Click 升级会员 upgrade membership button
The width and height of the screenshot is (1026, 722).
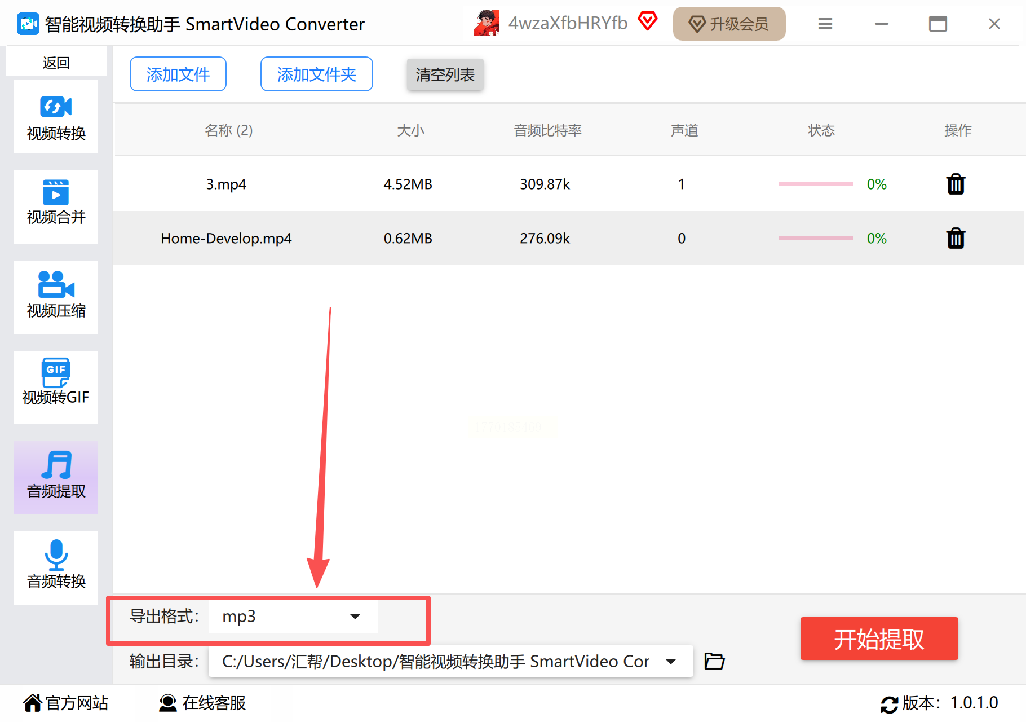(x=729, y=24)
